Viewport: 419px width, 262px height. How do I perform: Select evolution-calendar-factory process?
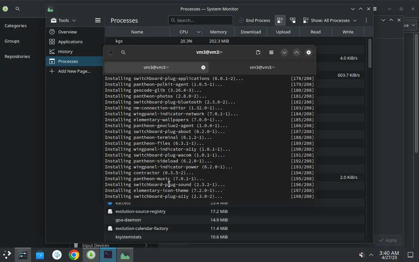pos(234,228)
